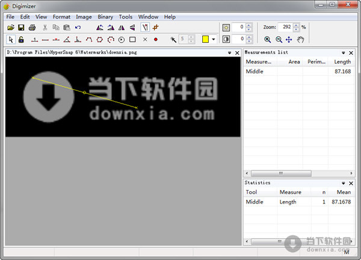Screen dimensions: 361x260
Task: Click the orange crop/grid icon
Action: point(156,28)
